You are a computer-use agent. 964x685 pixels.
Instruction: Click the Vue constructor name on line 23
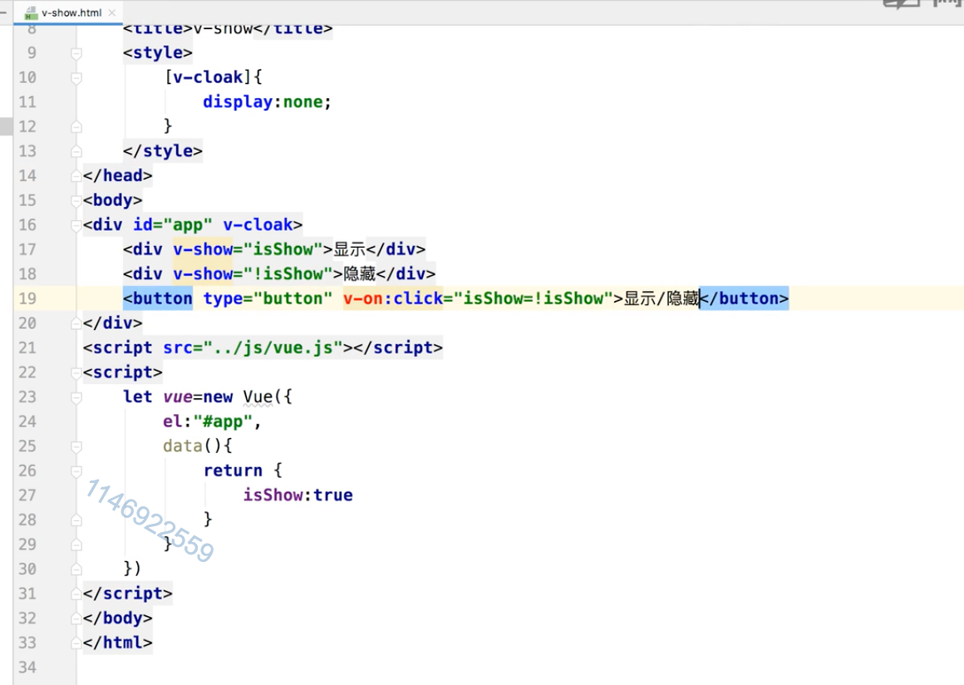pyautogui.click(x=258, y=397)
